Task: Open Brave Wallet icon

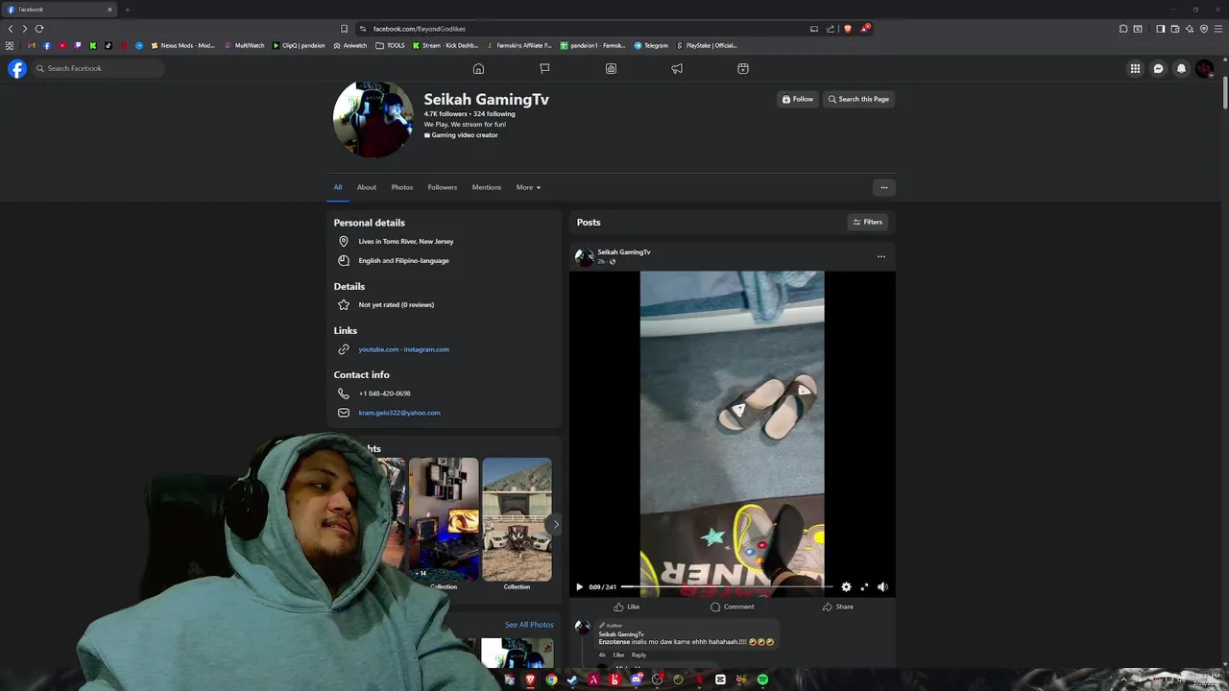Action: pyautogui.click(x=1174, y=29)
